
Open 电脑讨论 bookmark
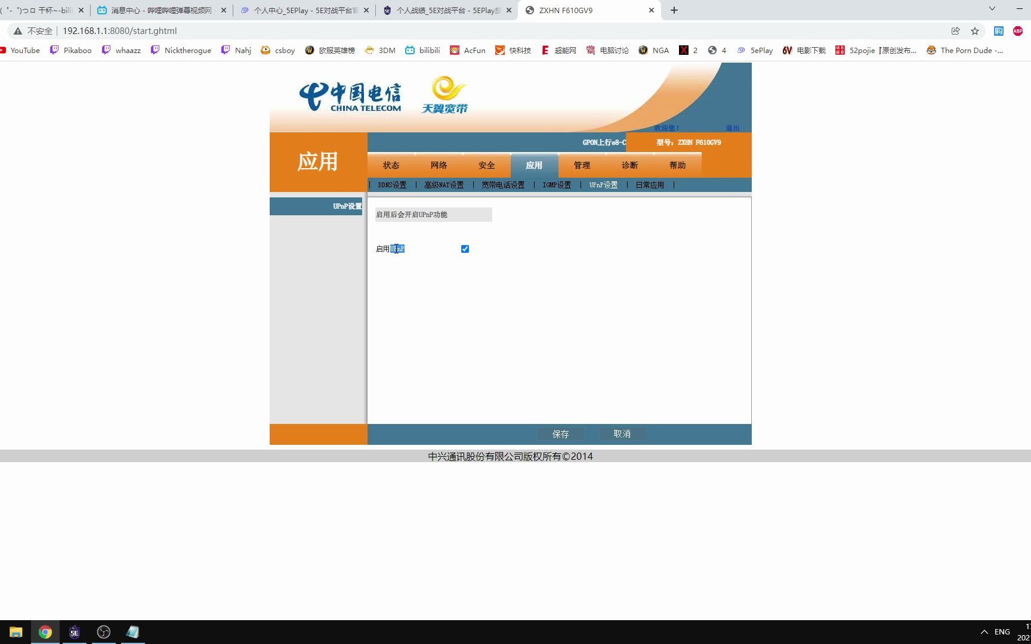pos(607,51)
